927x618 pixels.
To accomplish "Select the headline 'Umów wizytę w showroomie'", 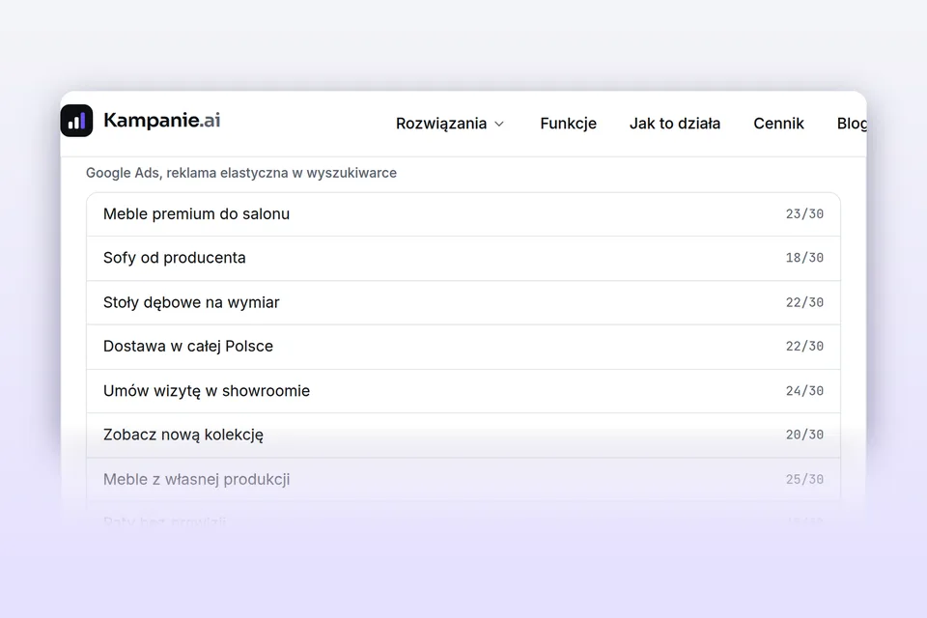I will coord(207,391).
